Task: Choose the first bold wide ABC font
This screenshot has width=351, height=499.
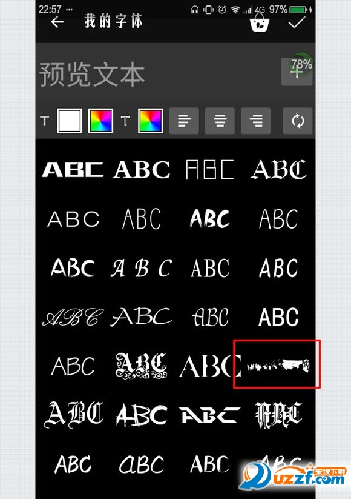Action: tap(73, 170)
